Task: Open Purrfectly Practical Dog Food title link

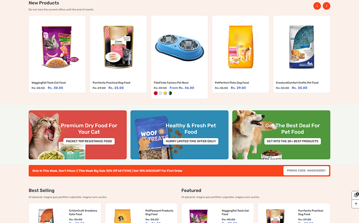Action: point(111,83)
